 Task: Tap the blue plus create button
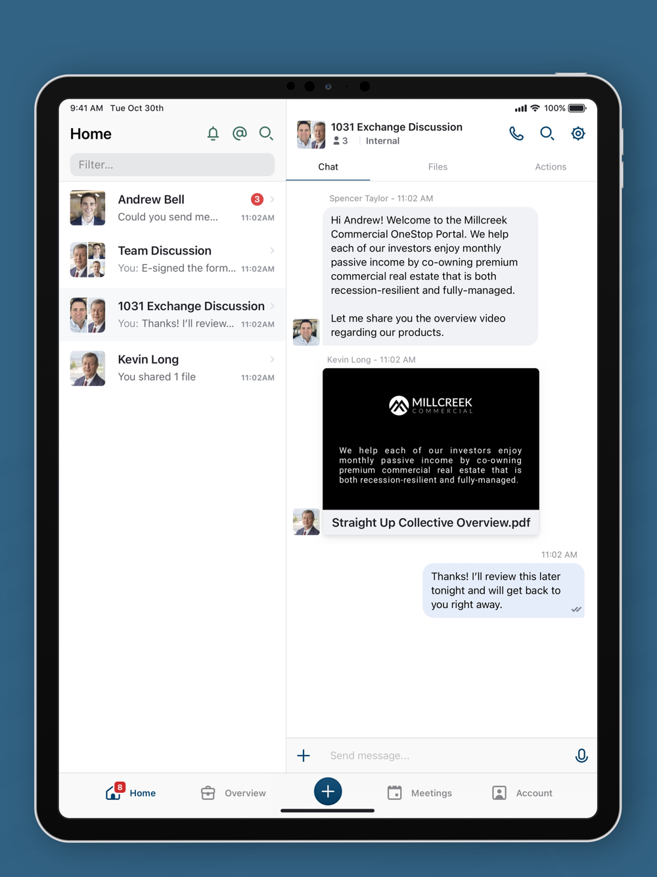(328, 791)
